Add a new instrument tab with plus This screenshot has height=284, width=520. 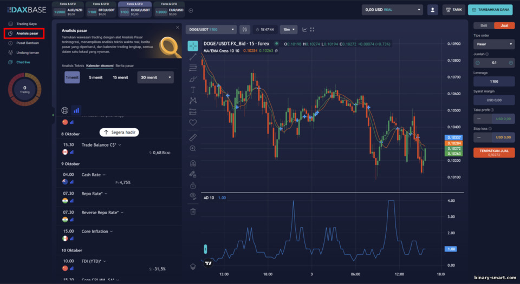(x=191, y=11)
